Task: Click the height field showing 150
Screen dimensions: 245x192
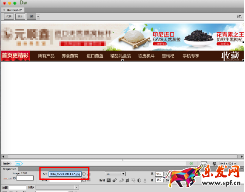Action: (159, 180)
